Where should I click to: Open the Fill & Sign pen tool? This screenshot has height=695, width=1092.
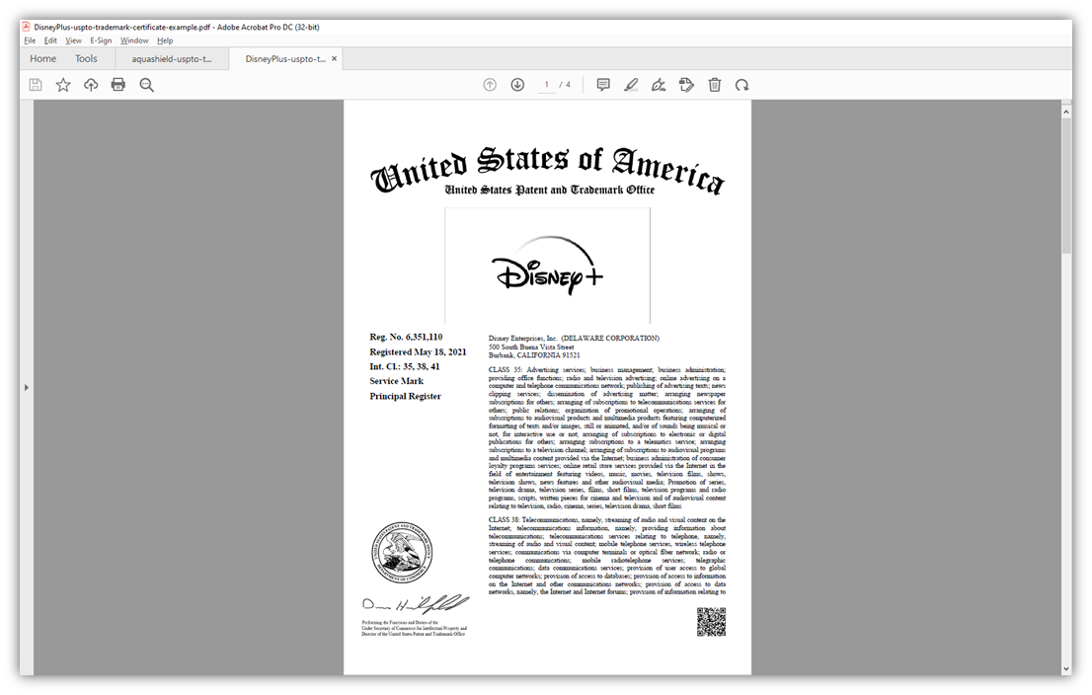[x=659, y=85]
